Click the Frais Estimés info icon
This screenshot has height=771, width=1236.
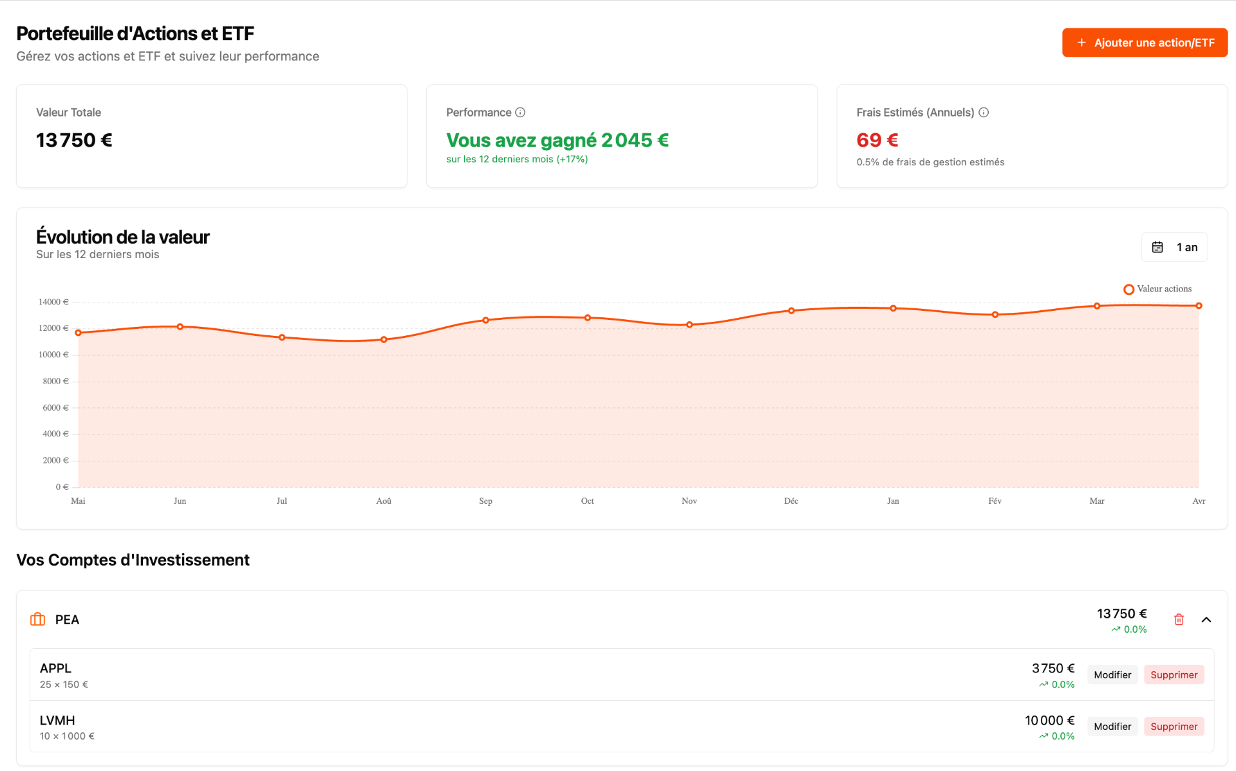[x=984, y=113]
